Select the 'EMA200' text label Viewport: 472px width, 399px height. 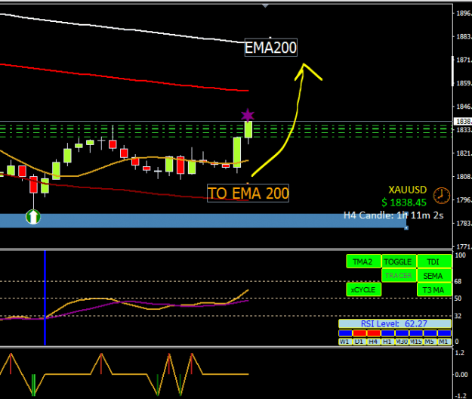270,48
